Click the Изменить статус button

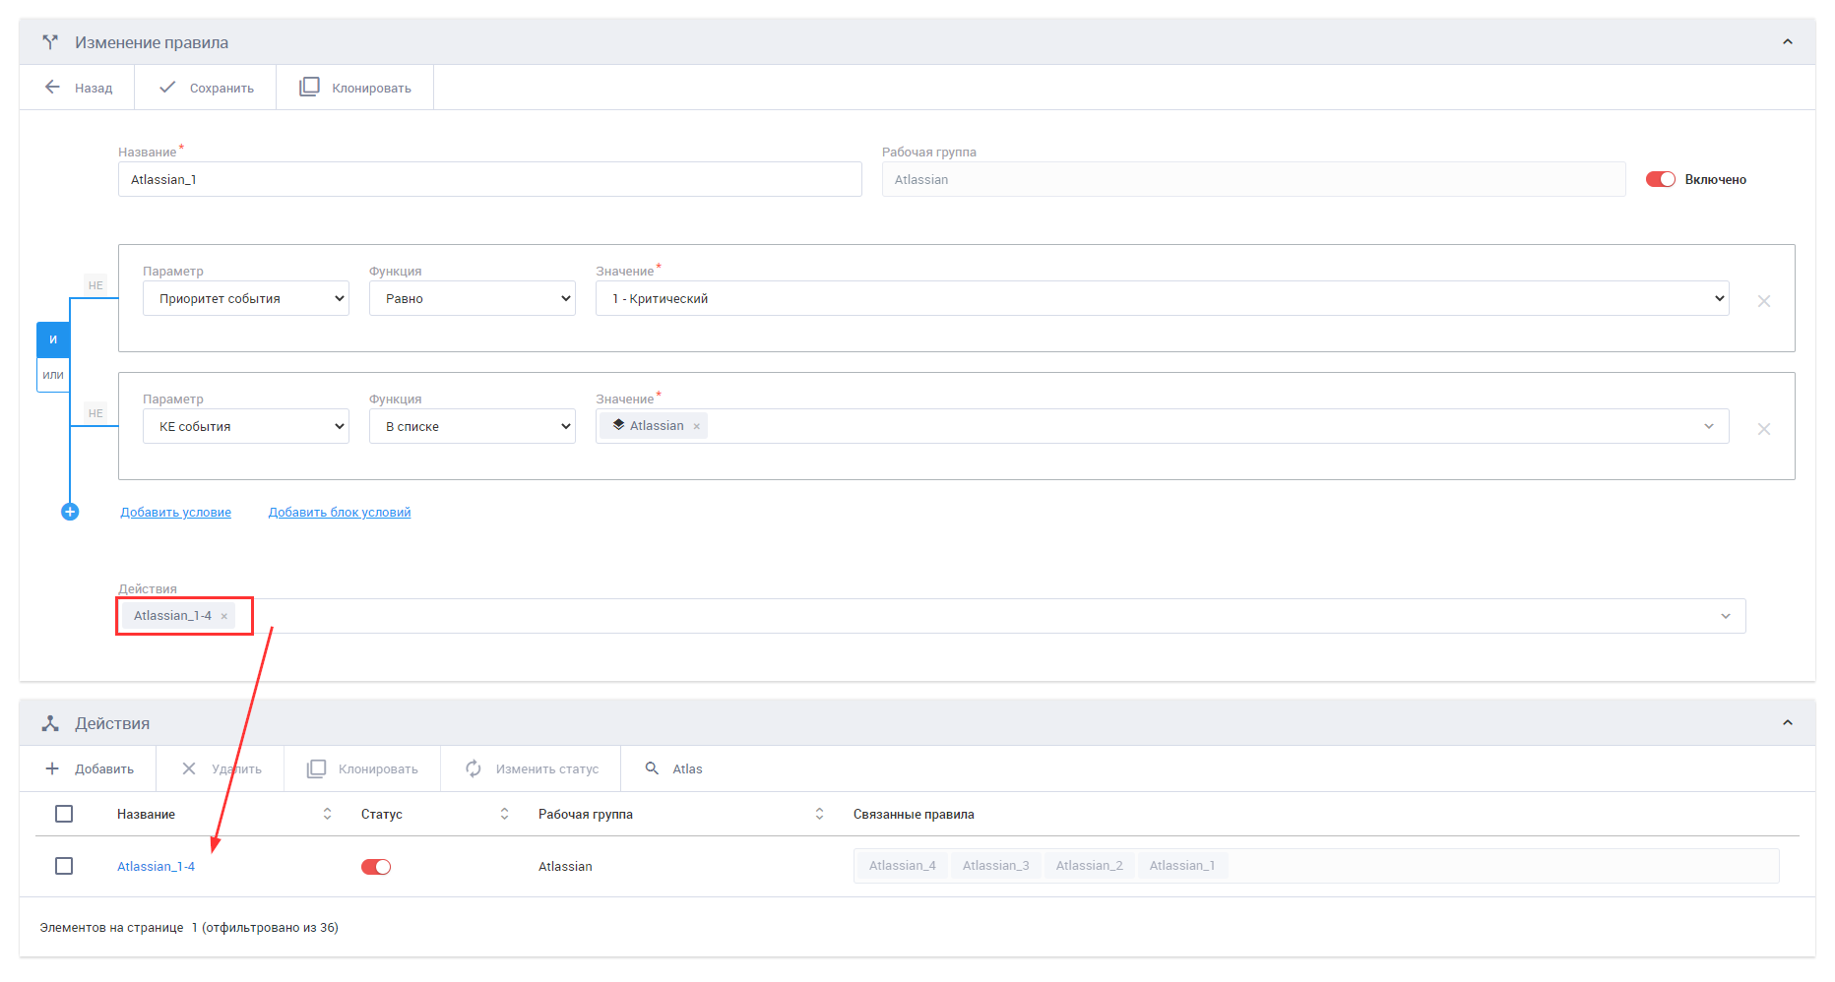point(532,768)
